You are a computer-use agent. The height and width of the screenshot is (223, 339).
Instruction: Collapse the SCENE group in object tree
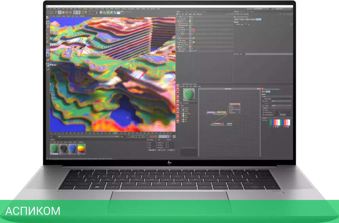[x=177, y=47]
